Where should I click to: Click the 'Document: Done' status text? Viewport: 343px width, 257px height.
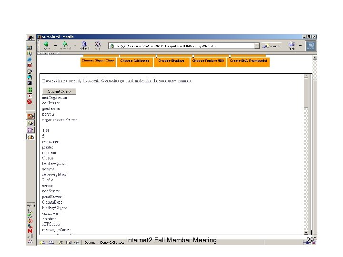(x=104, y=242)
